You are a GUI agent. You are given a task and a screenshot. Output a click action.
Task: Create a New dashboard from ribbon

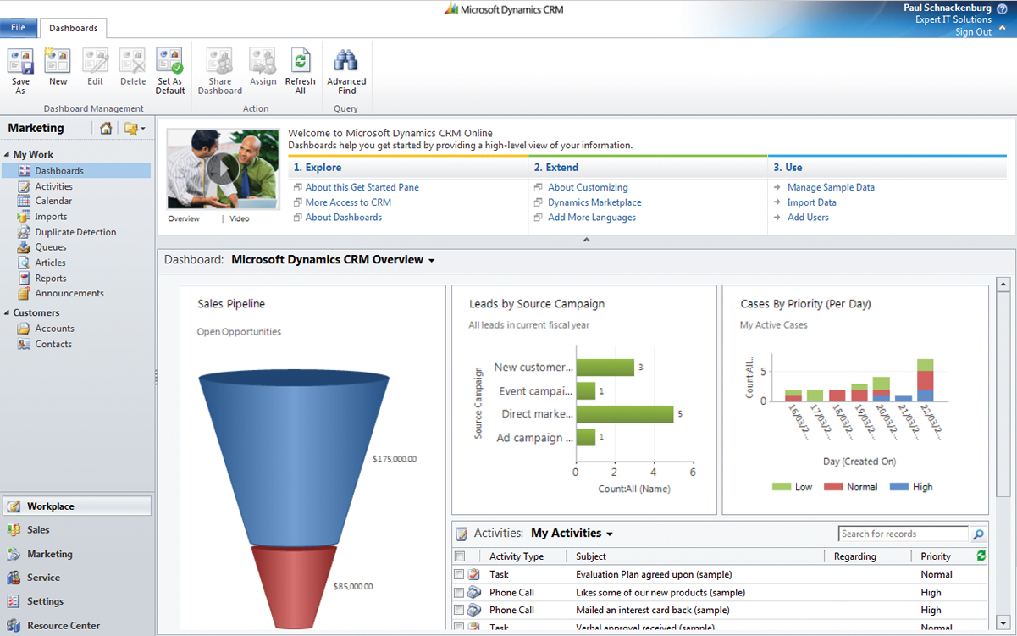[x=58, y=62]
